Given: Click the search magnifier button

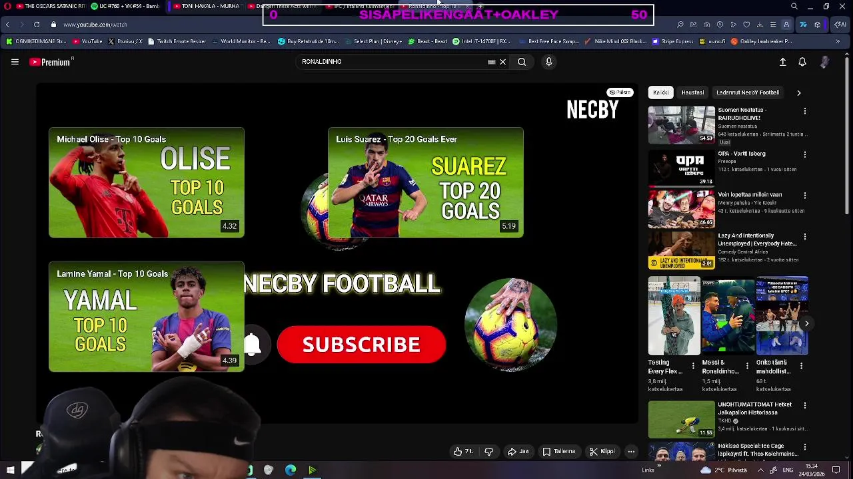Looking at the screenshot, I should (x=522, y=62).
